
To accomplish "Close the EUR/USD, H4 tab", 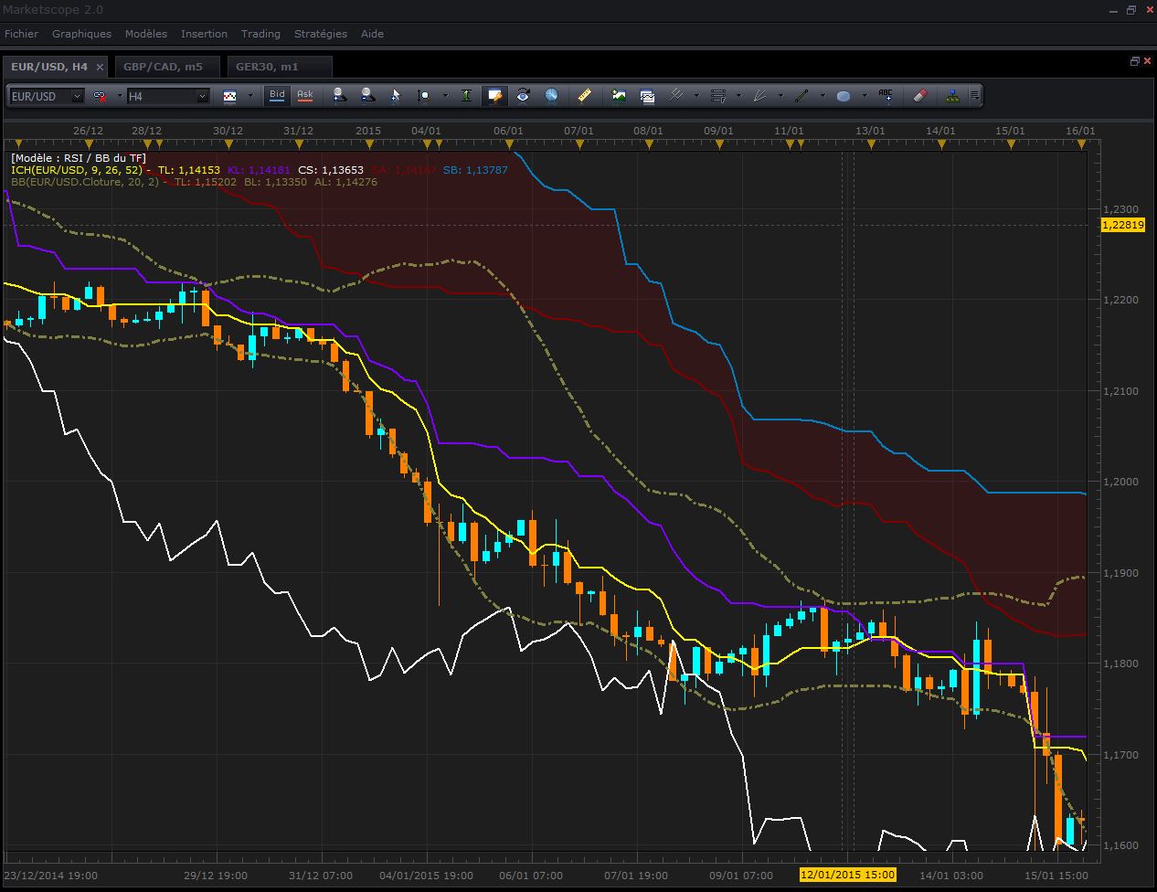I will [100, 67].
